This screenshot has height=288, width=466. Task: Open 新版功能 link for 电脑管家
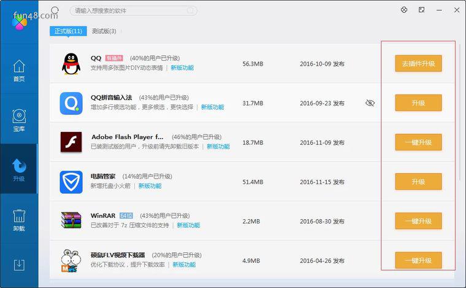(150, 186)
